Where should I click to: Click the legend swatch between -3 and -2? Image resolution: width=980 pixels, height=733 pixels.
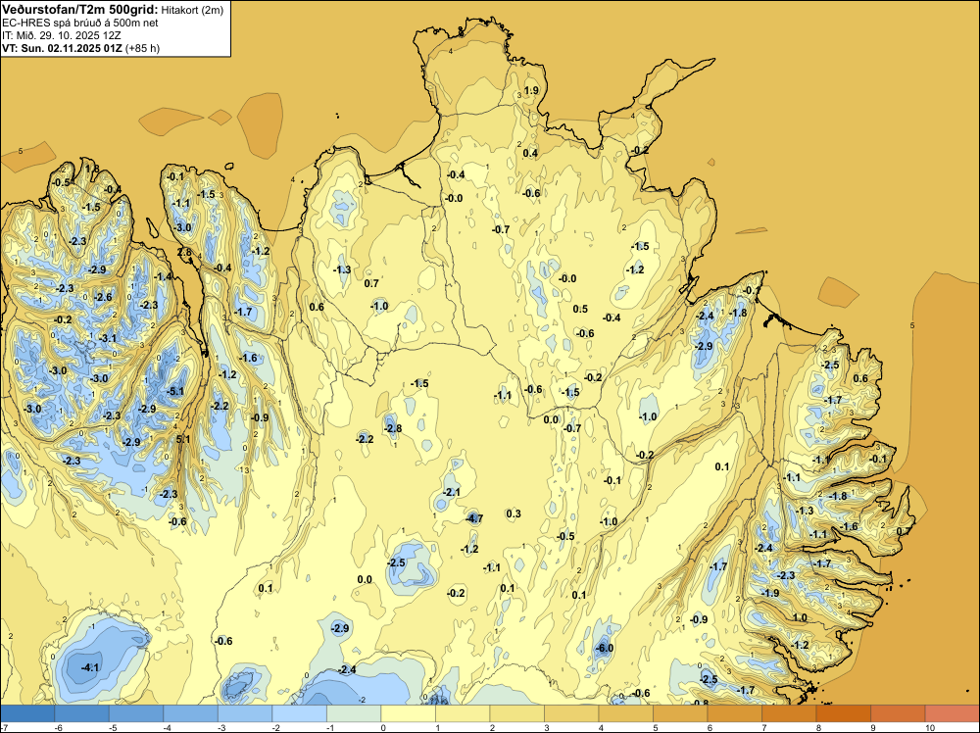pos(245,713)
